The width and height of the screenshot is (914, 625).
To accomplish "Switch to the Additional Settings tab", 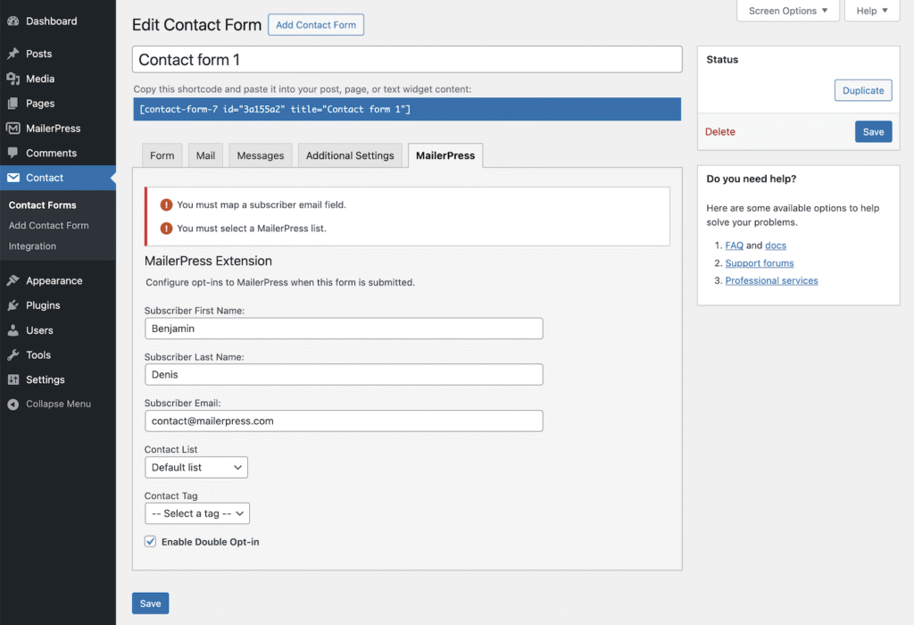I will tap(350, 155).
